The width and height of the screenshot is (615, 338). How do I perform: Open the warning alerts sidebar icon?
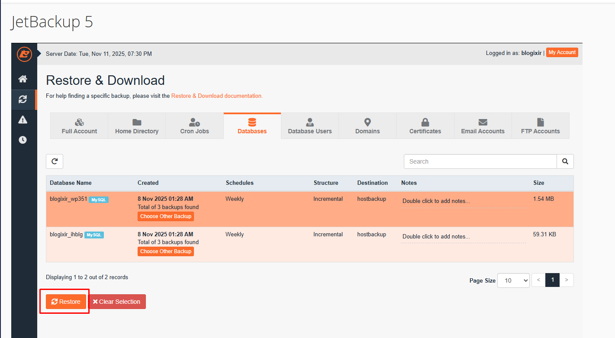point(23,120)
